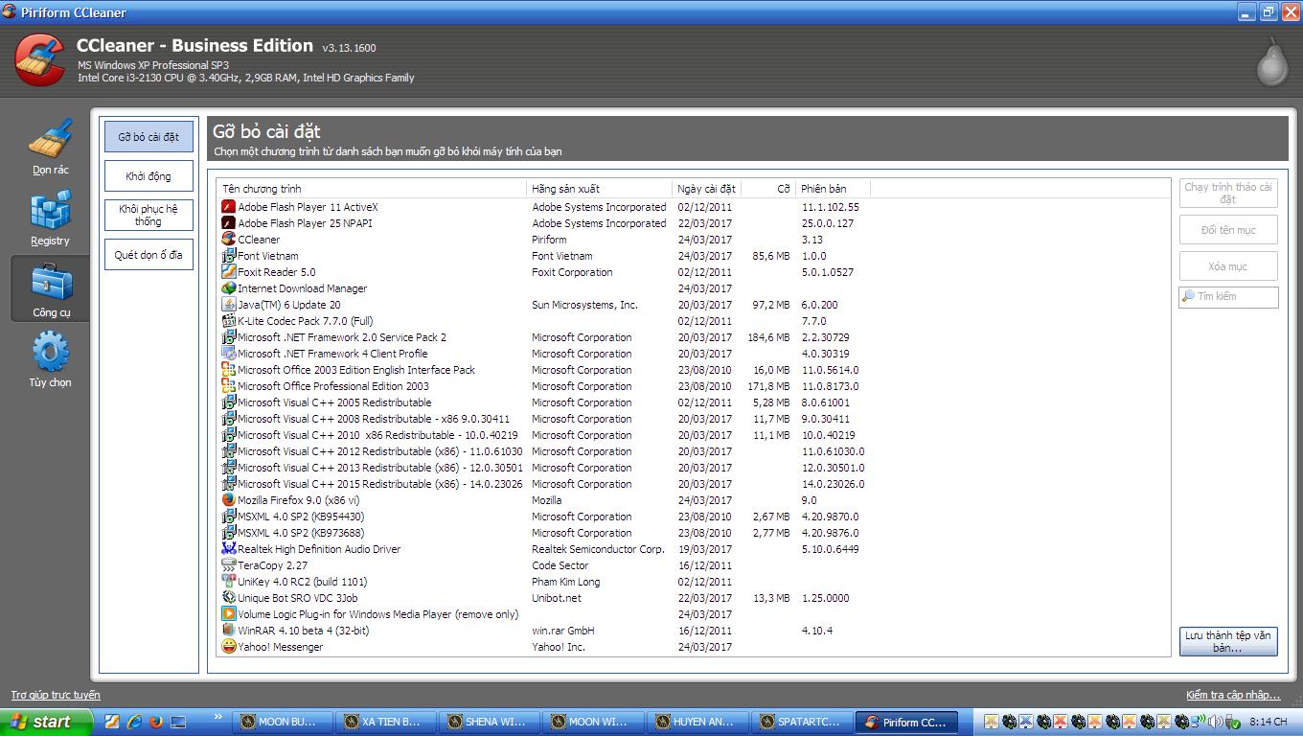Select the Công cụ toolbox icon
Viewport: 1303px width, 736px height.
click(50, 287)
